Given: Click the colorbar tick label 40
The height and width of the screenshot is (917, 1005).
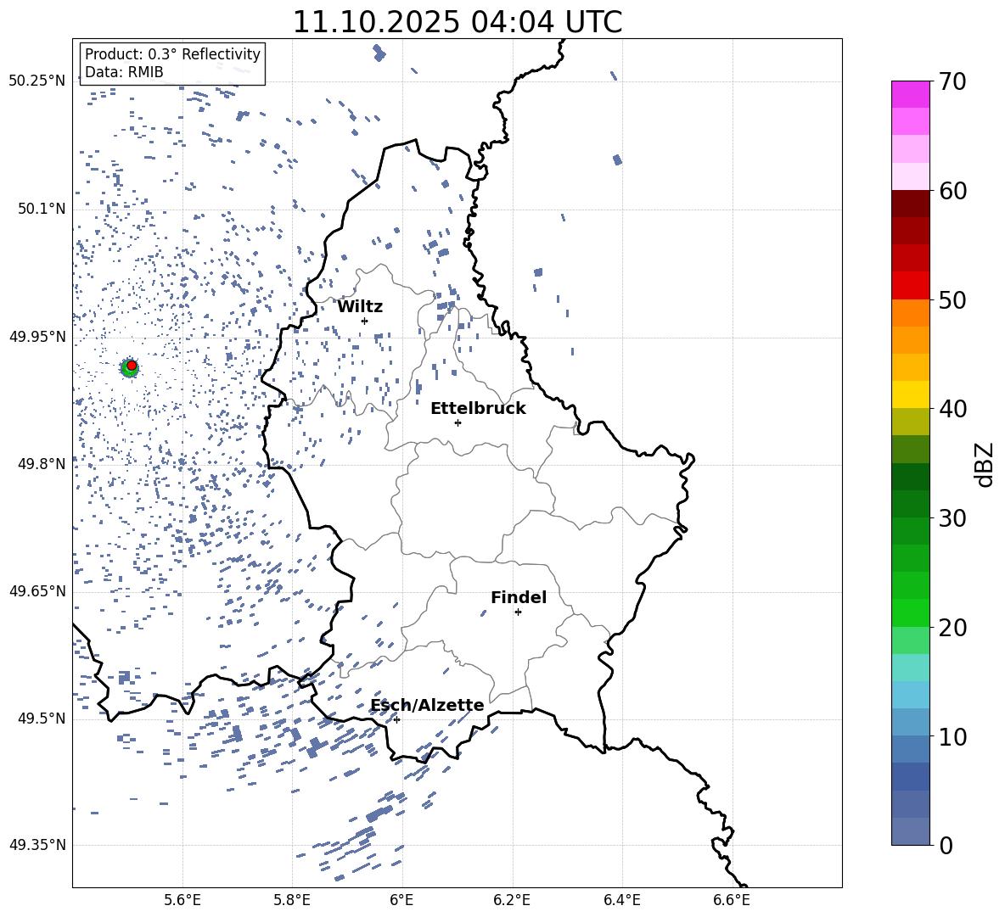Looking at the screenshot, I should coord(953,409).
